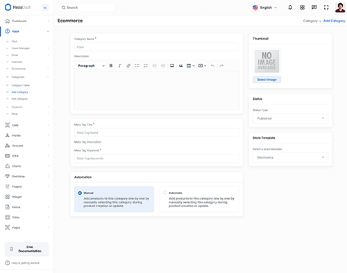Image resolution: width=347 pixels, height=273 pixels.
Task: Open the notifications bell
Action: (290, 8)
